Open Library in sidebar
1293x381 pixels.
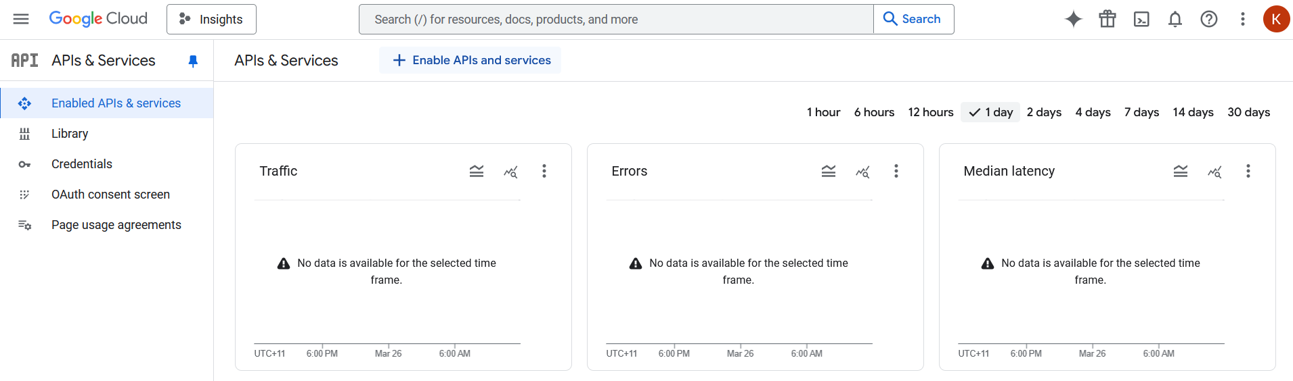coord(107,133)
